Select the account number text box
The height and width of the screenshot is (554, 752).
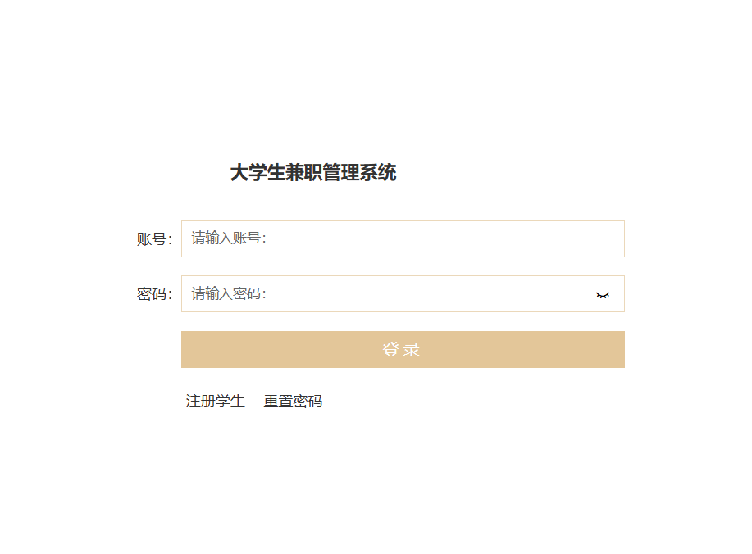click(x=403, y=239)
